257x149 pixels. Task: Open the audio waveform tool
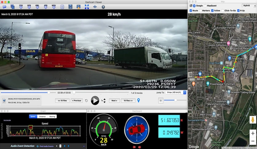coord(95,7)
